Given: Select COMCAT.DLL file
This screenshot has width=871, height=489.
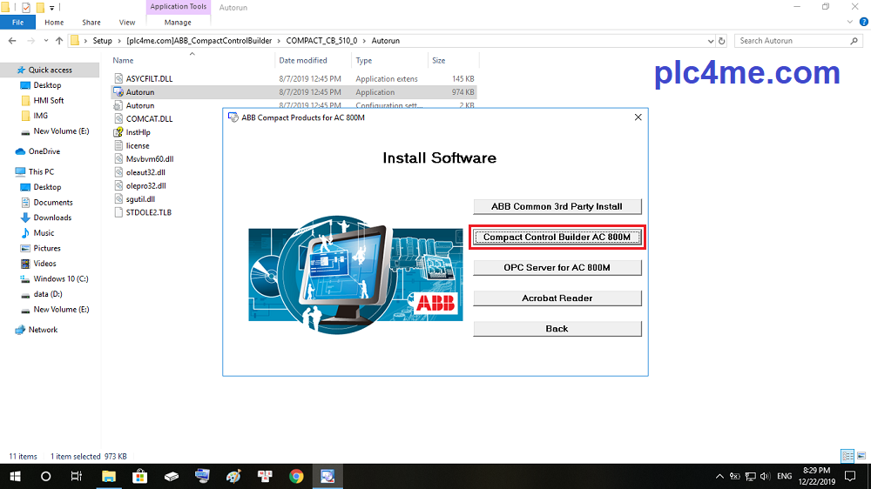Looking at the screenshot, I should click(149, 119).
